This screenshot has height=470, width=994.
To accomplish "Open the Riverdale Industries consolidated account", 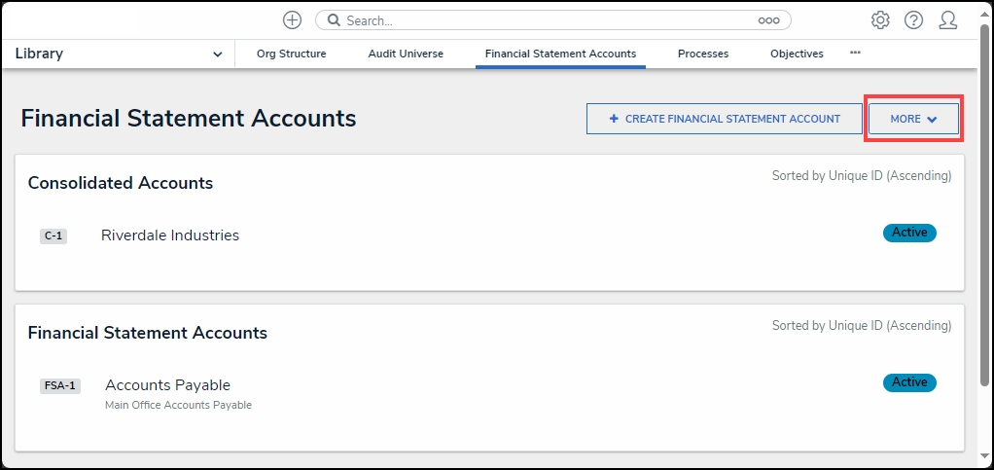I will (x=170, y=235).
